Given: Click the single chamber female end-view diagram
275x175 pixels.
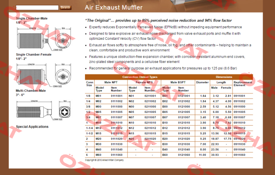Looking at the screenshot, I should click(x=63, y=75).
